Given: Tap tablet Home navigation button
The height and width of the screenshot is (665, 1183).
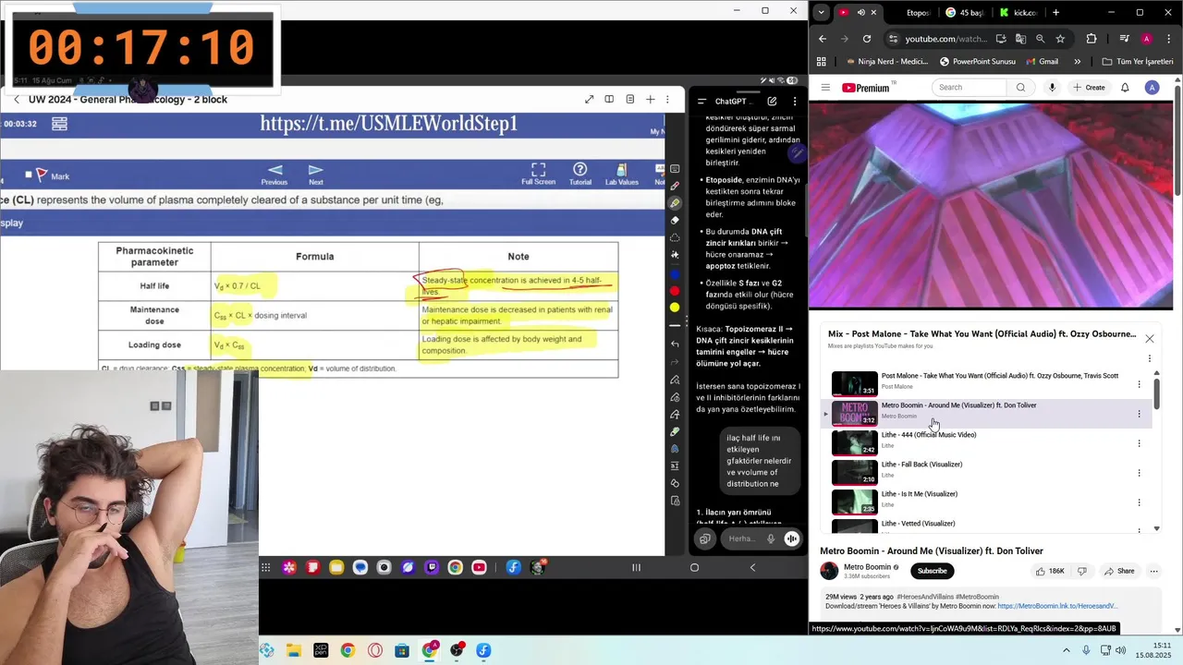Looking at the screenshot, I should point(694,567).
